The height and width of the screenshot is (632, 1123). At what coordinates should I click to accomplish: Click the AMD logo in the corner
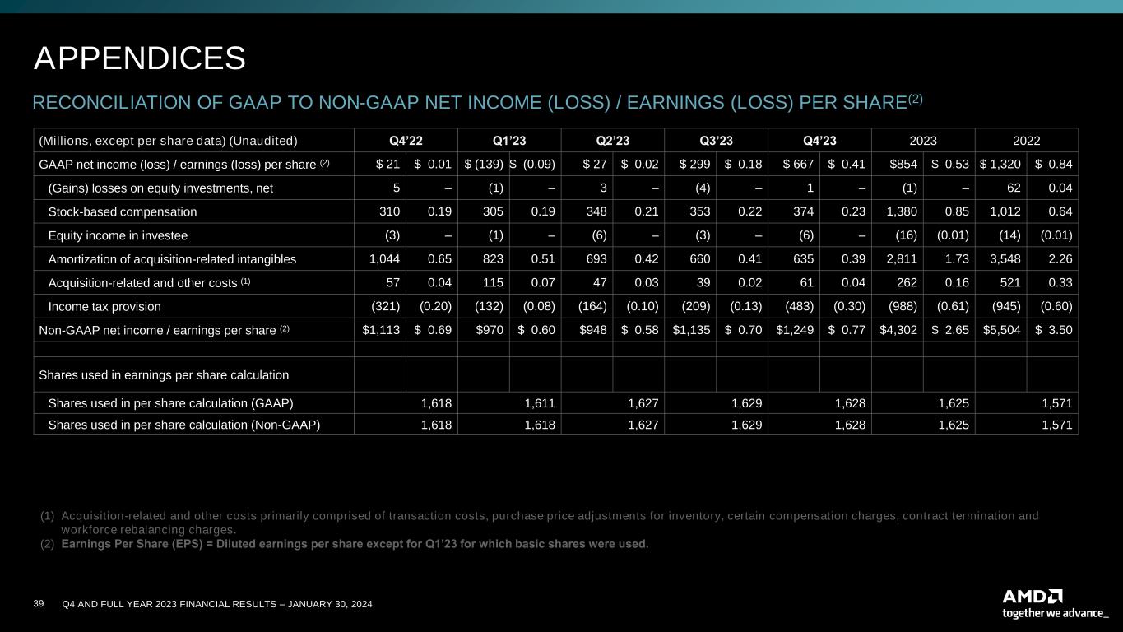[x=1033, y=596]
